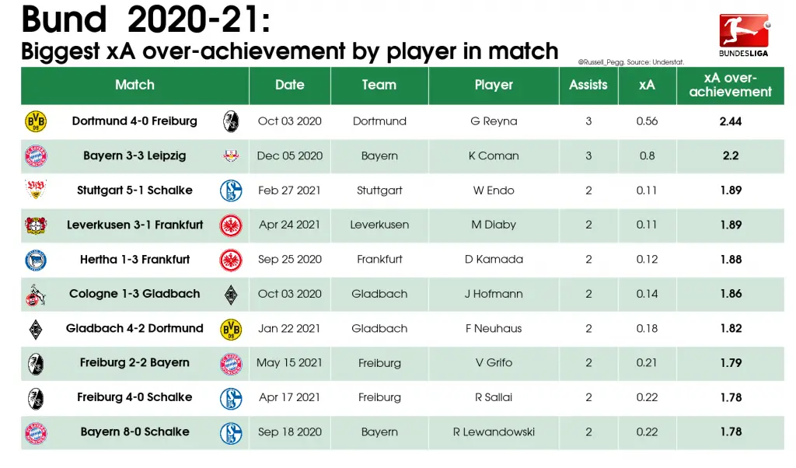Click the Stuttgart crest in the Schalke row
The height and width of the screenshot is (468, 796).
(36, 190)
